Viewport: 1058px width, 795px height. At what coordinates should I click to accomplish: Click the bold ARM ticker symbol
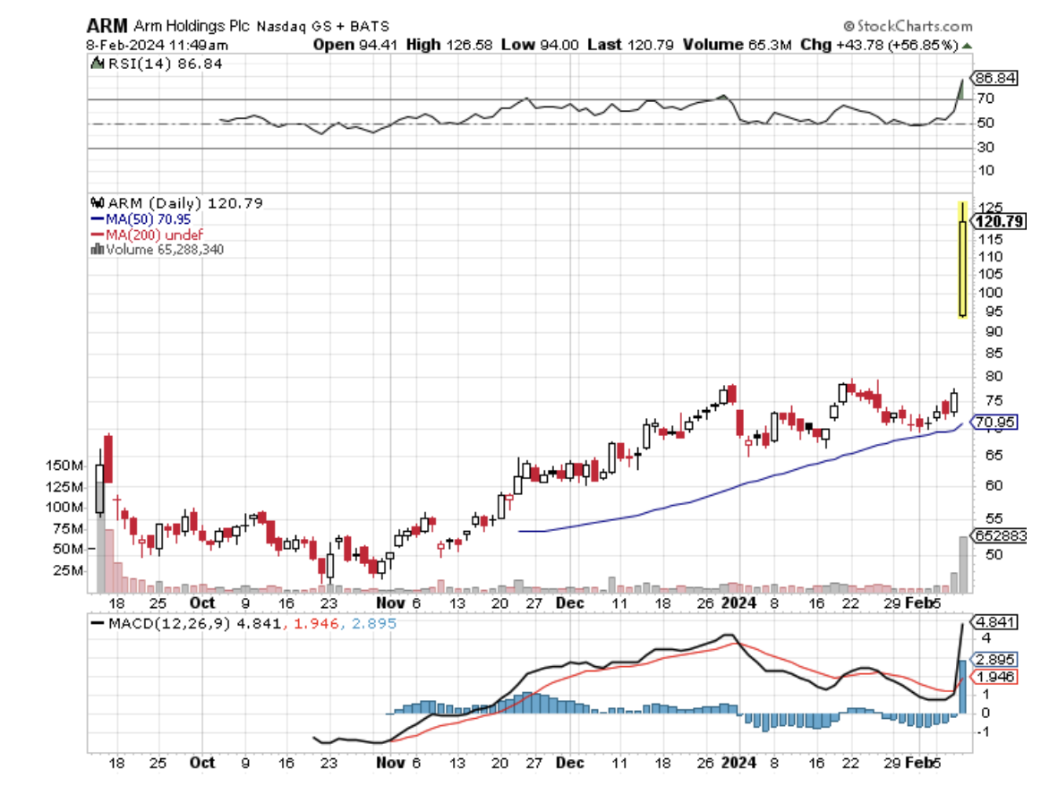(107, 26)
